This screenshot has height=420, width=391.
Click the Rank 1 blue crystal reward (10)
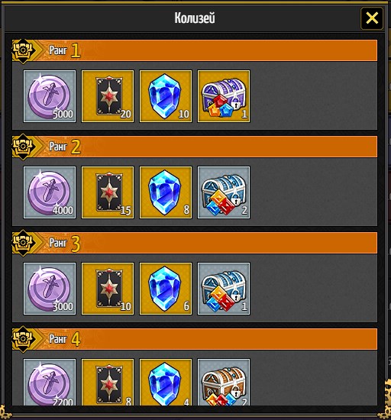click(166, 96)
